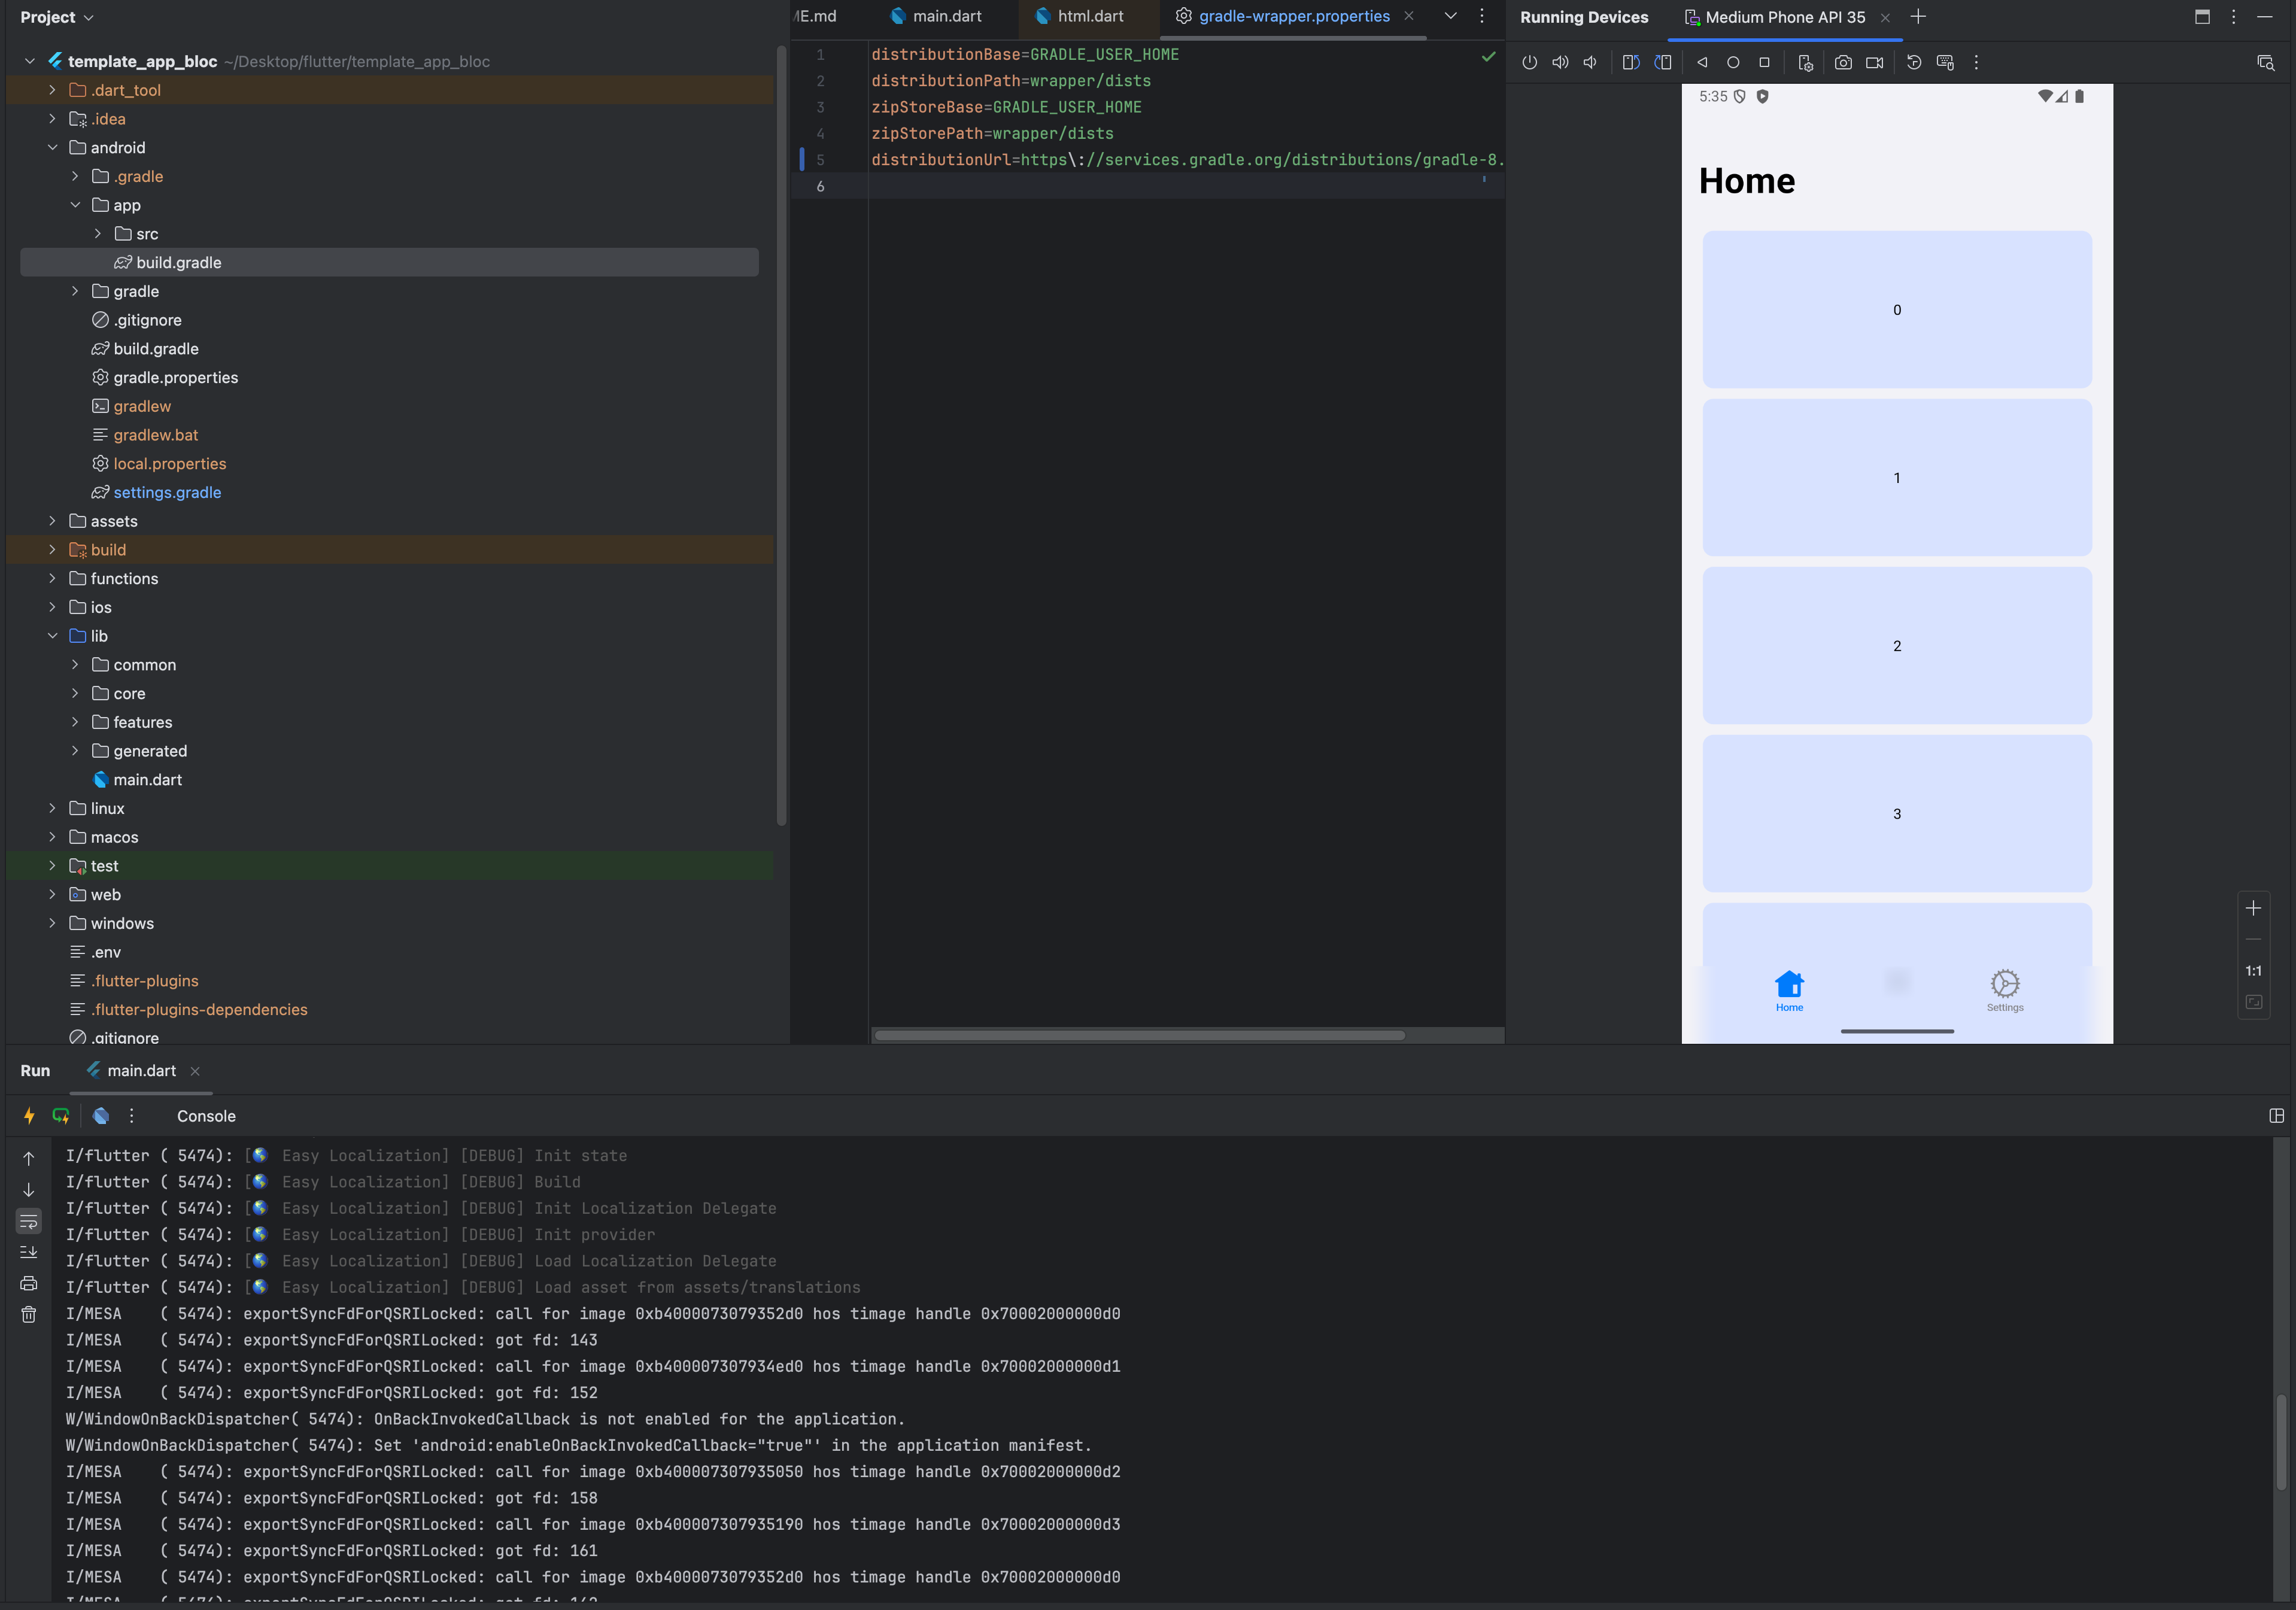Screen dimensions: 2296x1610
Task: Expand the assets folder
Action: point(52,521)
